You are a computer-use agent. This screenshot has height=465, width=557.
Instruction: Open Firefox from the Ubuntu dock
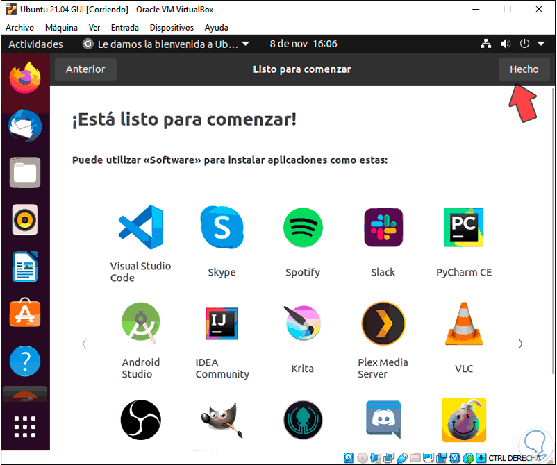click(25, 78)
